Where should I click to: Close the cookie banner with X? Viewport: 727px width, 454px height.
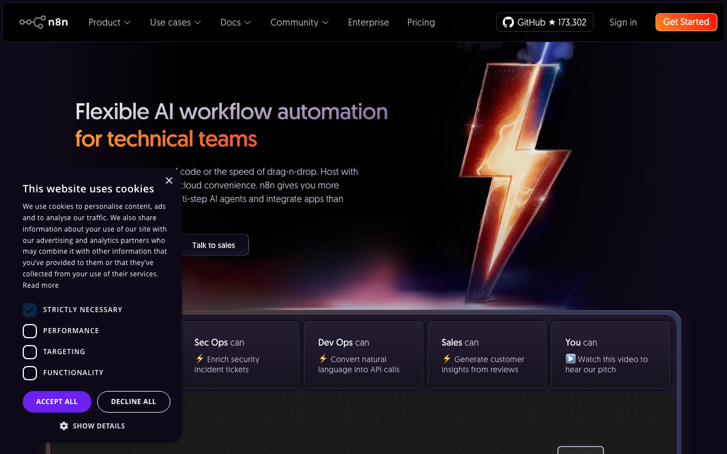click(169, 180)
